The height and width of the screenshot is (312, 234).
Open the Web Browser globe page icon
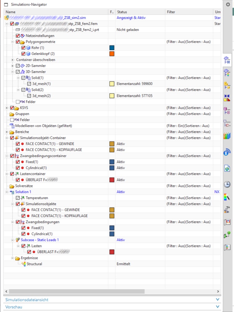click(227, 168)
